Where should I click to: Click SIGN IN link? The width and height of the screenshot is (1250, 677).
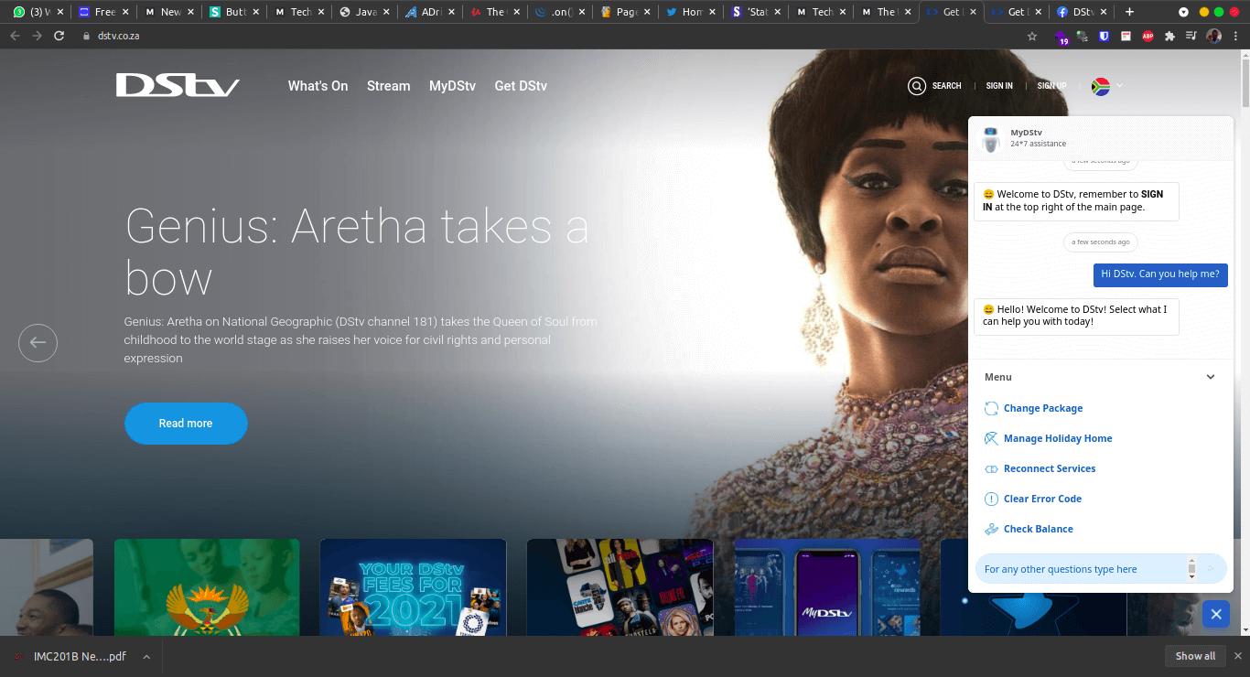tap(999, 86)
